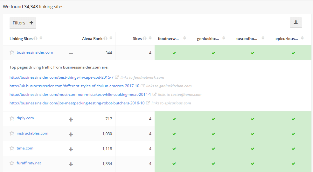Viewport: 313px width, 172px height.
Task: Click 'links to epicurious.com' note
Action: pyautogui.click(x=171, y=103)
